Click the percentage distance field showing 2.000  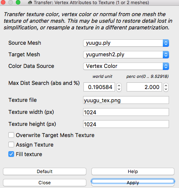tap(144, 87)
